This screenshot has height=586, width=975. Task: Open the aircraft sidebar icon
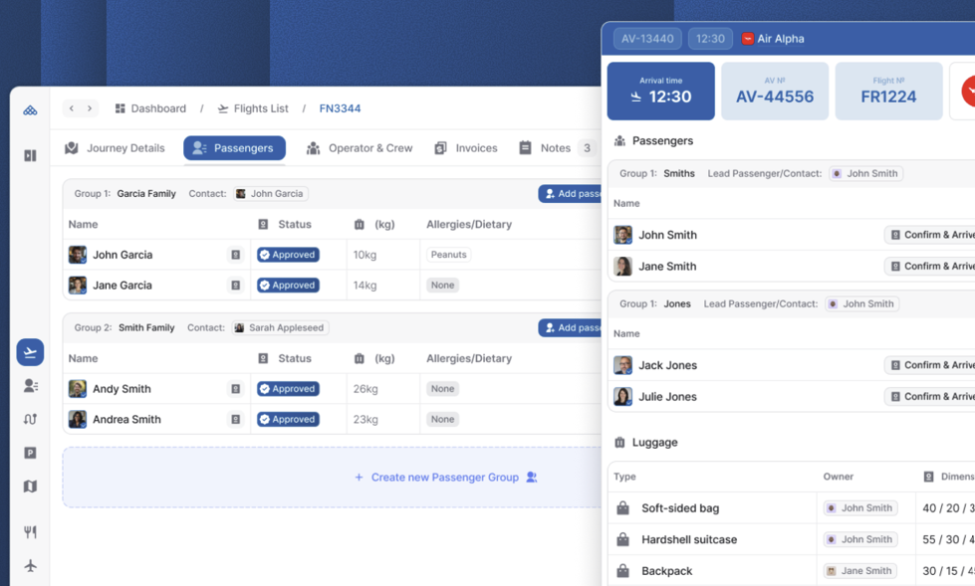(x=30, y=565)
